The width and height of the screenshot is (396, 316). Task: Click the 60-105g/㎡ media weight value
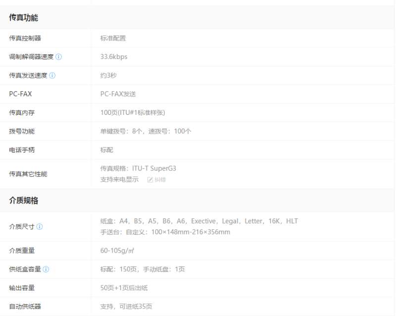click(117, 251)
